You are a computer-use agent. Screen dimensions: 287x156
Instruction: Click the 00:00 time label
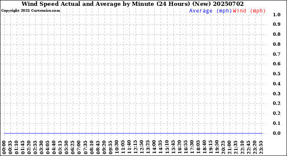(x=4, y=148)
